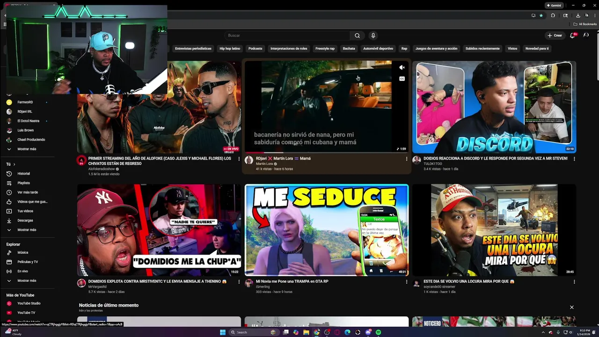Open options menu for Mi Novia GTA video
Screen dimensions: 599x337
pos(406,282)
